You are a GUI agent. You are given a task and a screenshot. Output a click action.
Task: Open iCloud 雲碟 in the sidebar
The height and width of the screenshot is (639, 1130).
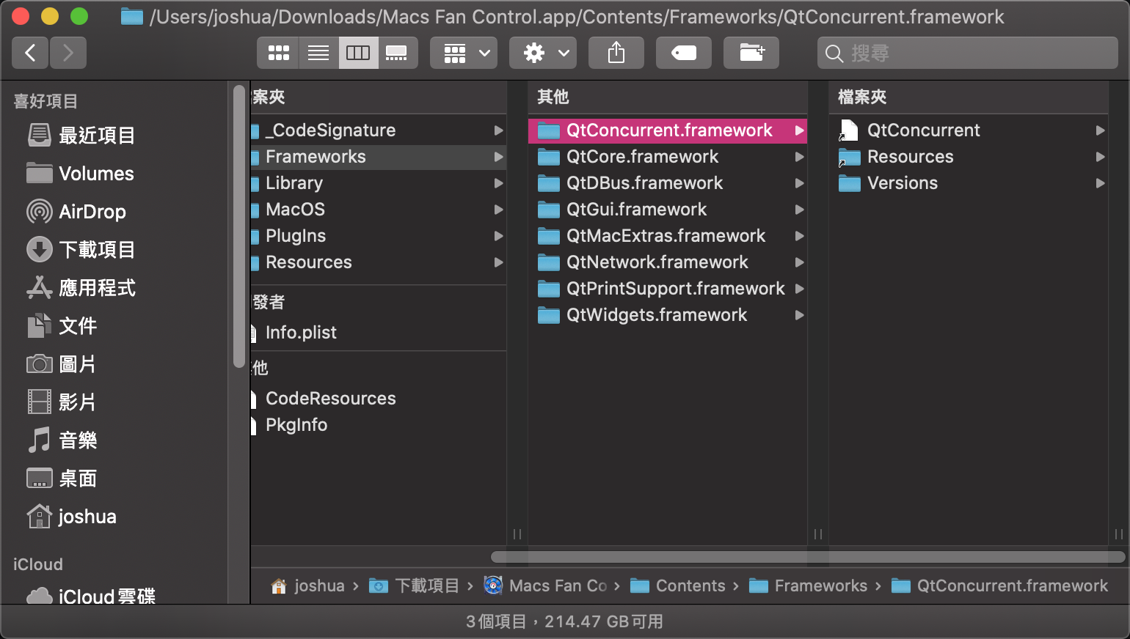92,596
